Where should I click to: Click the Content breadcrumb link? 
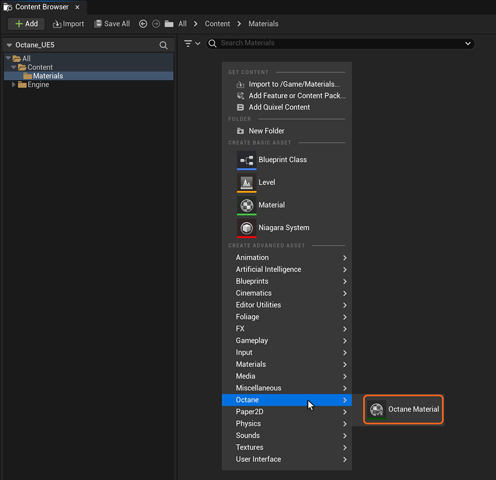217,24
